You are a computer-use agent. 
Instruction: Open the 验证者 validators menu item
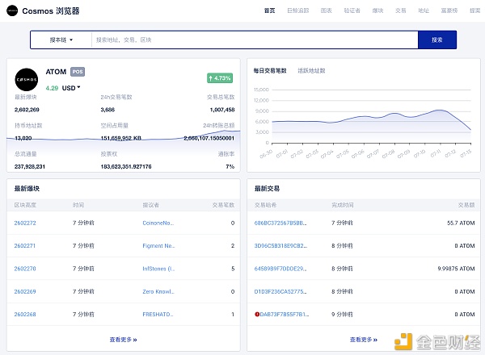click(x=352, y=10)
